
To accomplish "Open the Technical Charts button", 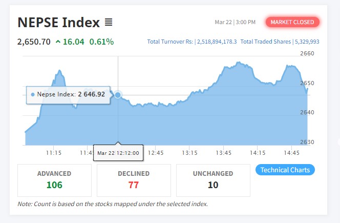I will [285, 170].
